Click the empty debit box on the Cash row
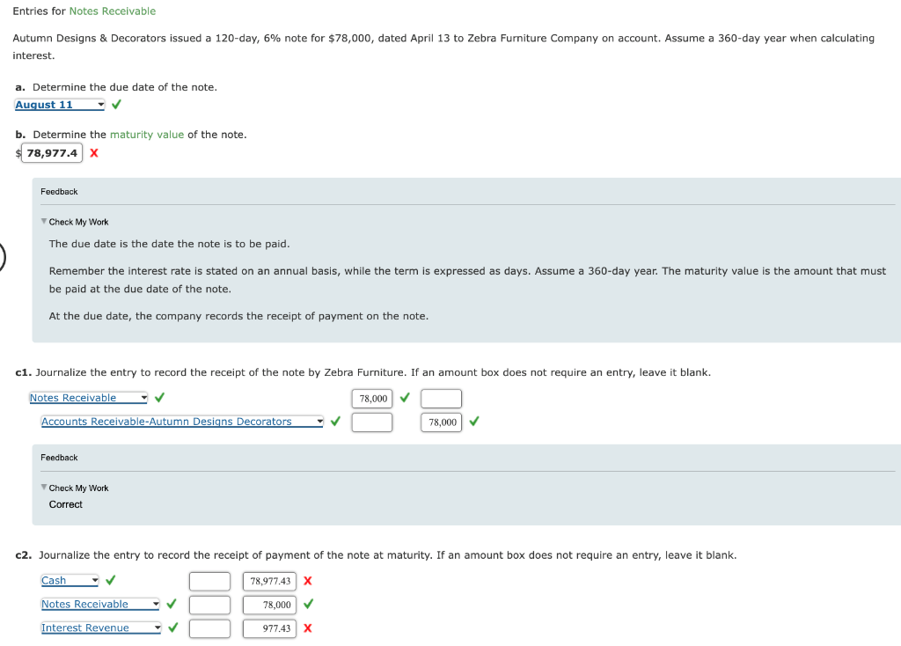The image size is (901, 646). tap(209, 581)
